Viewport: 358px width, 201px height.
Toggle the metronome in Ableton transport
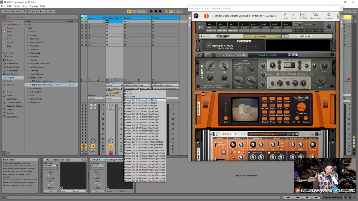click(42, 11)
